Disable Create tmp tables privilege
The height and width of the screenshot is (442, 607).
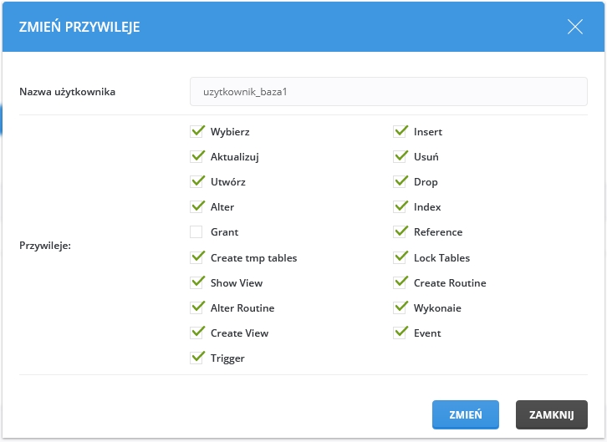pyautogui.click(x=196, y=258)
